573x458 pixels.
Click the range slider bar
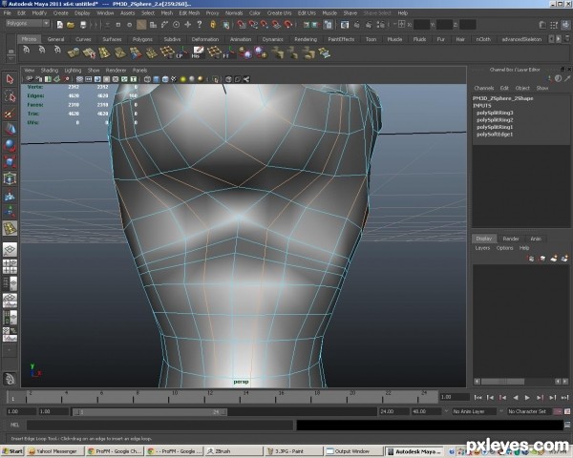click(150, 412)
